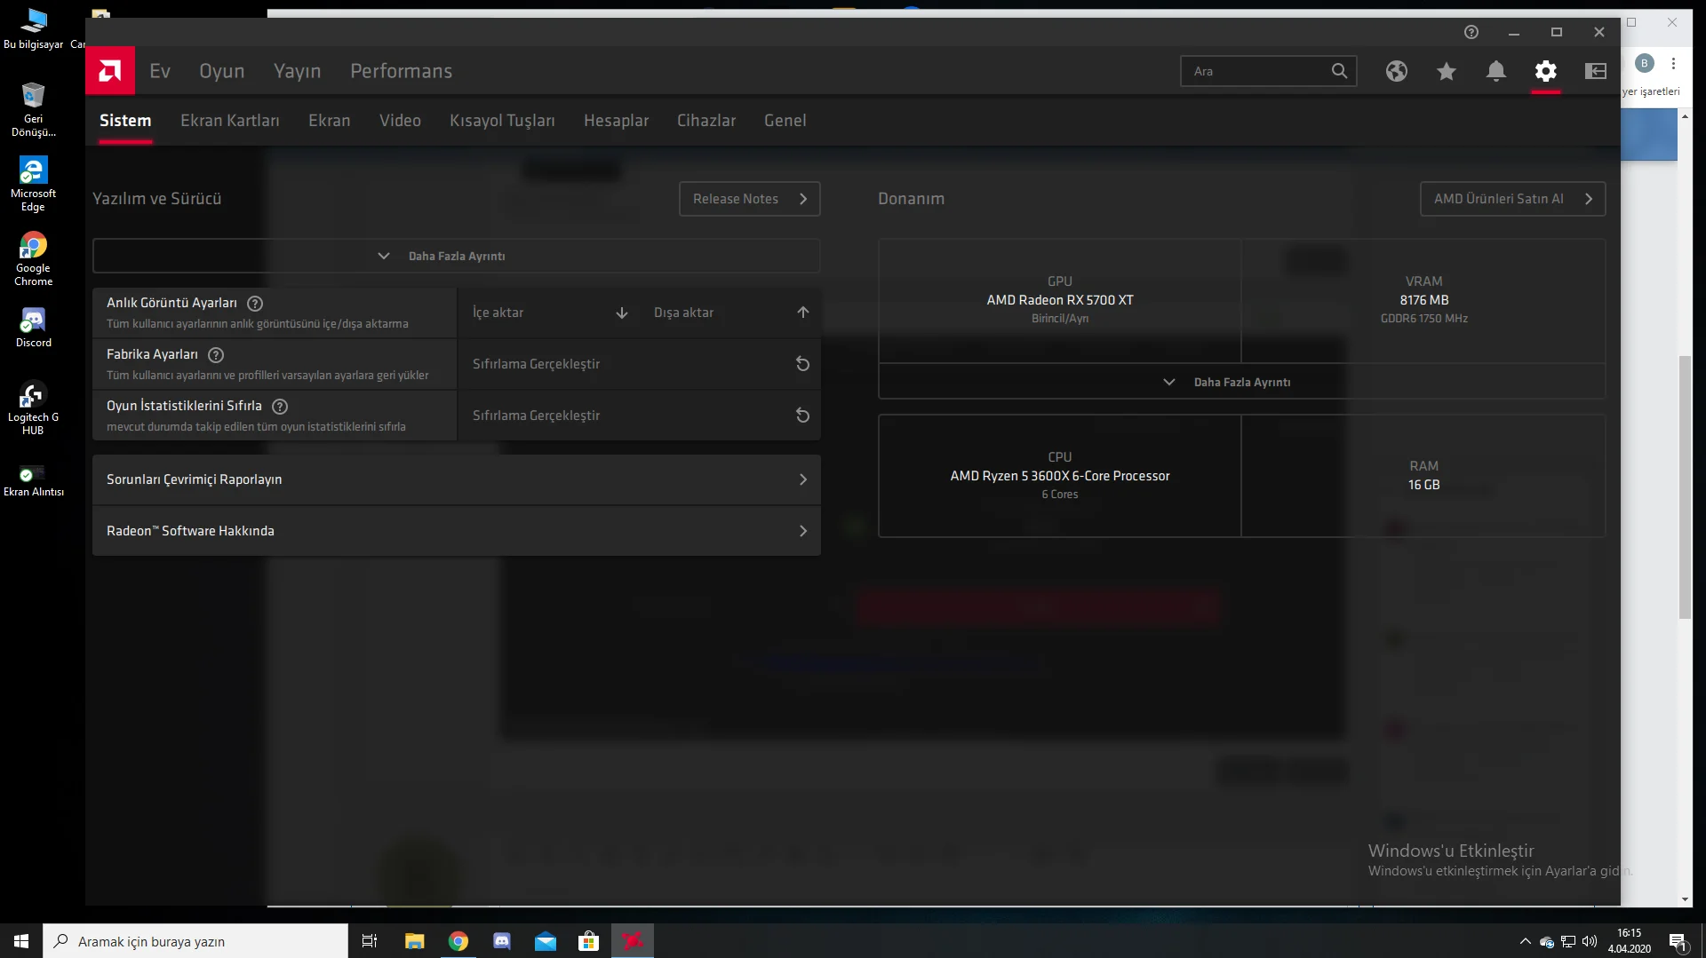Show help for Anlık Görüntü Ayarları
This screenshot has height=958, width=1706.
point(255,304)
